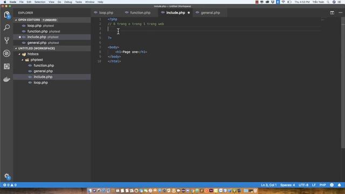Open the Search view in activity bar
Image resolution: width=345 pixels, height=194 pixels.
(6, 27)
